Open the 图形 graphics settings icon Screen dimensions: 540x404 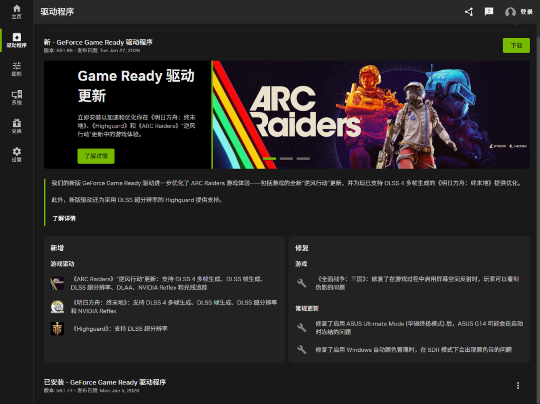(x=16, y=68)
